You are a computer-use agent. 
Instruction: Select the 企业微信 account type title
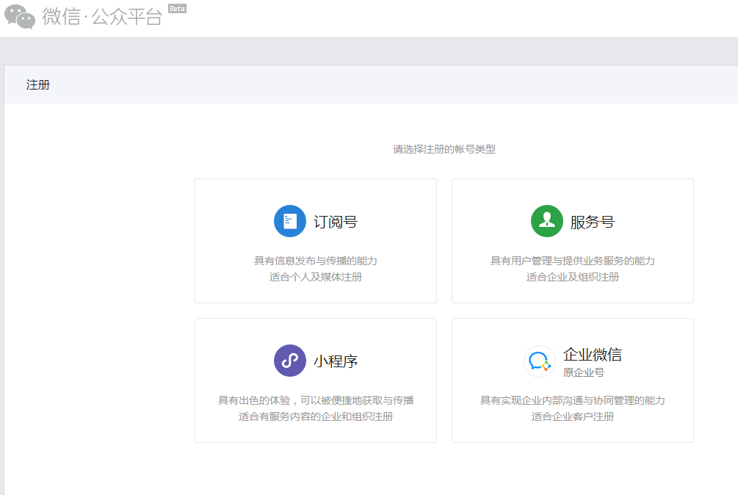(x=593, y=354)
